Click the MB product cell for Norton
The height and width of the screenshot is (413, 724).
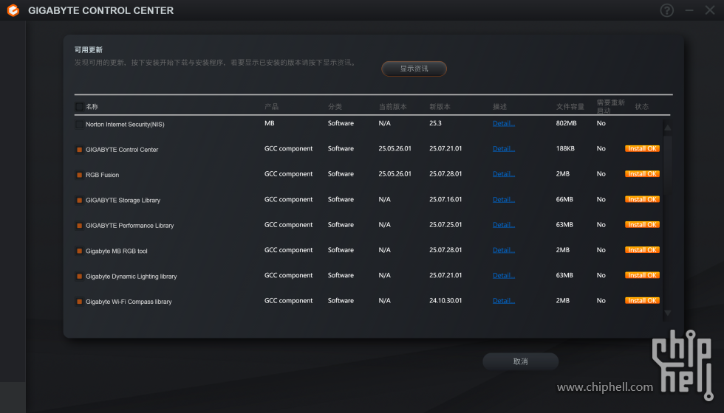tap(270, 123)
